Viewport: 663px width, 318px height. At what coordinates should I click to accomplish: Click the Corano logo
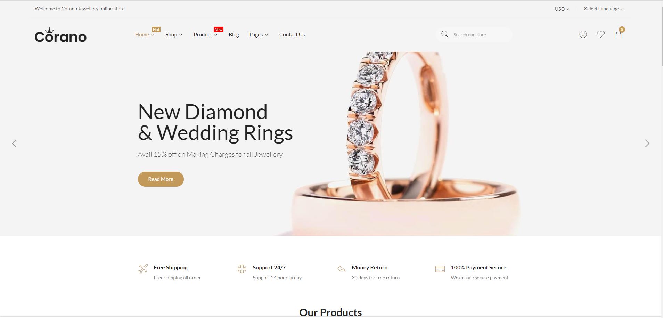pos(60,35)
